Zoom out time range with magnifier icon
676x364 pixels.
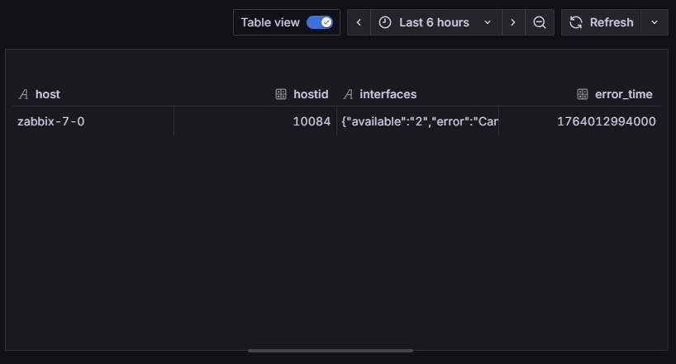point(540,22)
